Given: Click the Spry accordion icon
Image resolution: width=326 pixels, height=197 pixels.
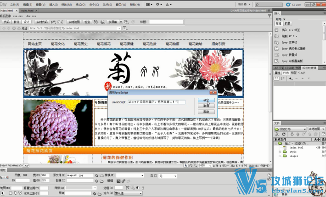Looking at the screenshot, I should pyautogui.click(x=276, y=55).
